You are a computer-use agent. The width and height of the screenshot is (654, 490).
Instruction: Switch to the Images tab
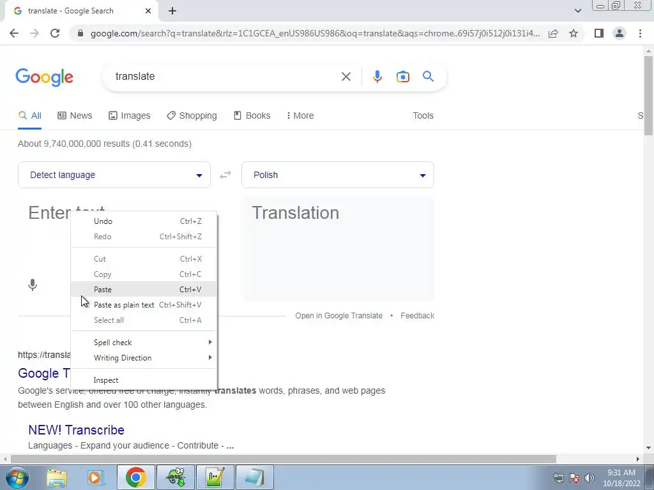(129, 115)
